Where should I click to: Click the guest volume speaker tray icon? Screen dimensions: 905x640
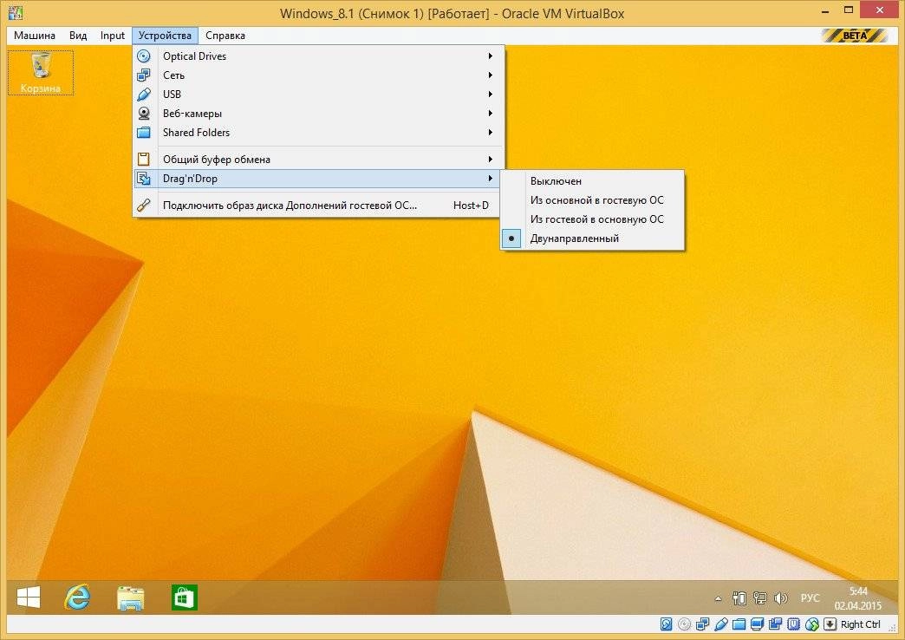click(781, 598)
